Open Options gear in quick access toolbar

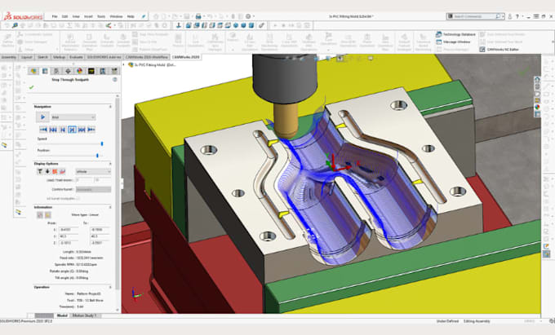tap(248, 16)
